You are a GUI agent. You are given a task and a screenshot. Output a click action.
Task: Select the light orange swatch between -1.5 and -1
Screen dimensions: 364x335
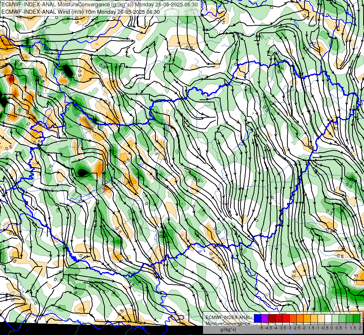(x=314, y=318)
